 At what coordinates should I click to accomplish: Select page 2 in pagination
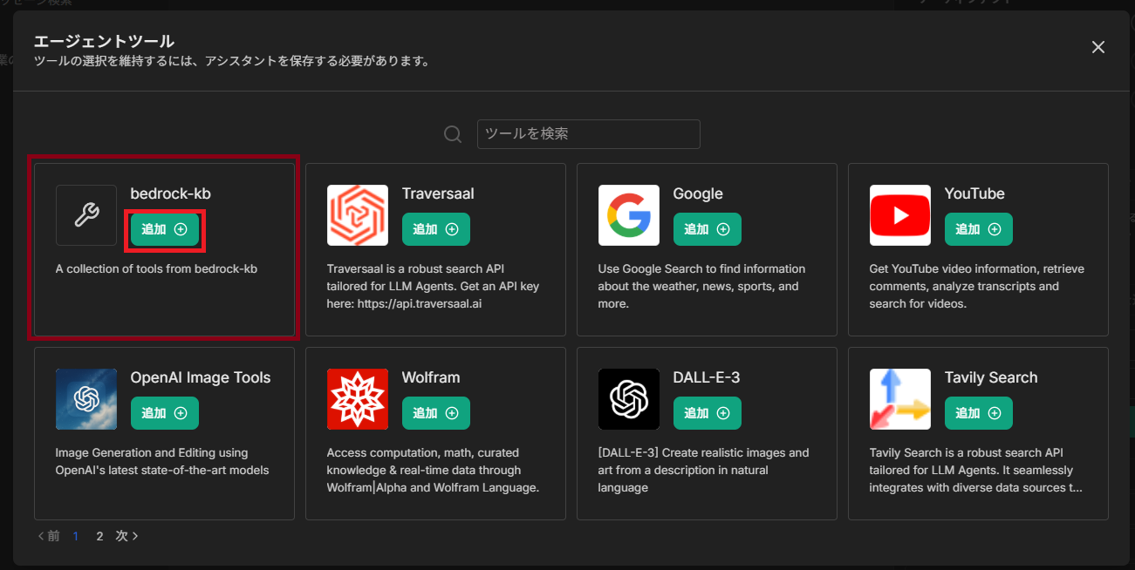coord(99,536)
